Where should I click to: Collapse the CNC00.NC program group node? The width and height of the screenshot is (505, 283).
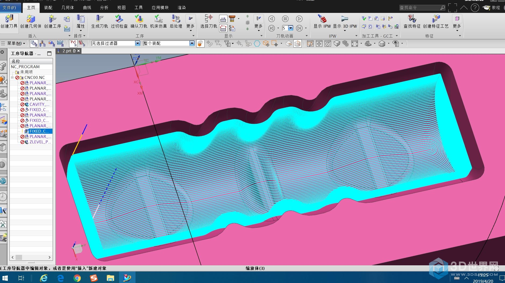click(12, 77)
